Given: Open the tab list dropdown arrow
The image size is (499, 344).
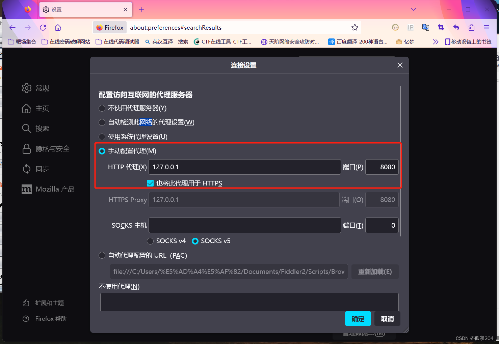Looking at the screenshot, I should point(413,9).
